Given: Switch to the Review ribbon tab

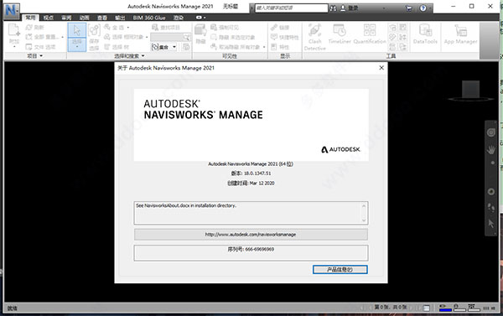Looking at the screenshot, I should [x=66, y=18].
